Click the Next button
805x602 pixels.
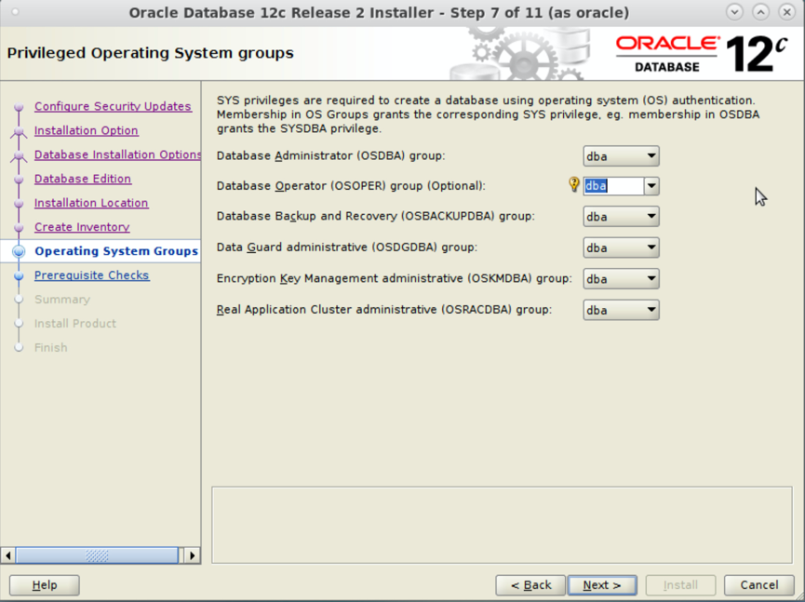tap(602, 585)
